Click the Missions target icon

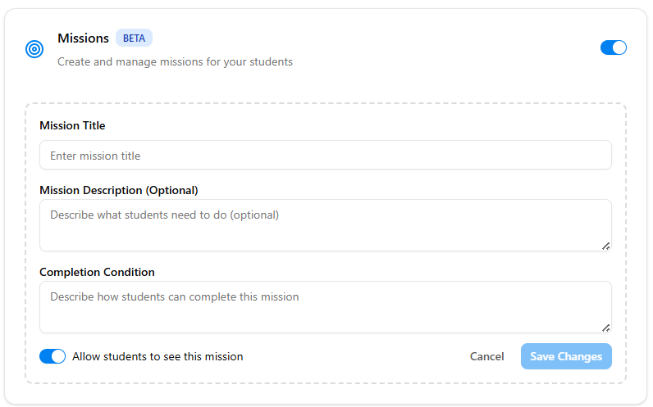34,49
